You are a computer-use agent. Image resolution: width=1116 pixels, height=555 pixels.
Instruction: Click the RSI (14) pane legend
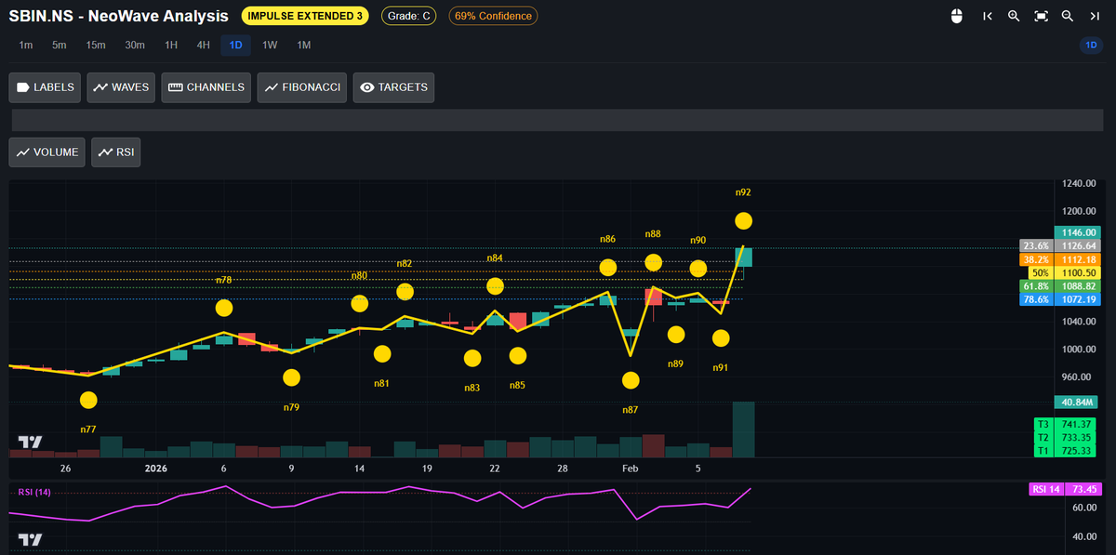(33, 492)
